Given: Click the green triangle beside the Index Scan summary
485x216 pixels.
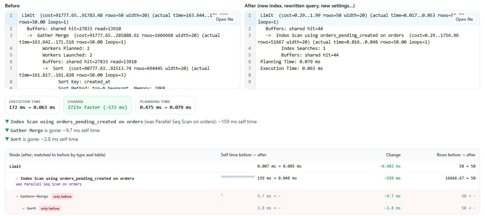Looking at the screenshot, I should (7, 122).
